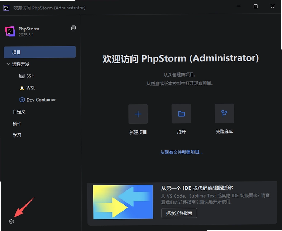Click the copy icon beside PhpStorm version

point(73,28)
